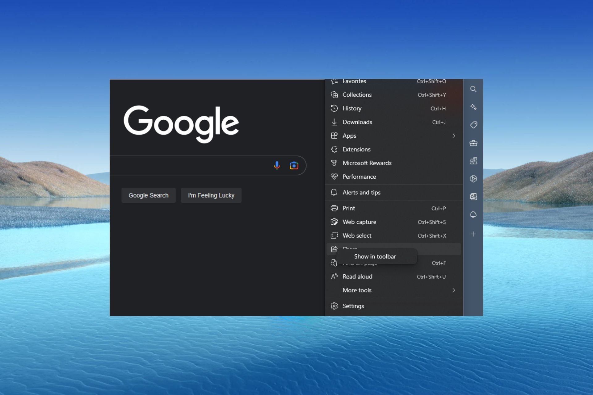Open Collections panel
Screen dimensions: 593x395
[357, 94]
